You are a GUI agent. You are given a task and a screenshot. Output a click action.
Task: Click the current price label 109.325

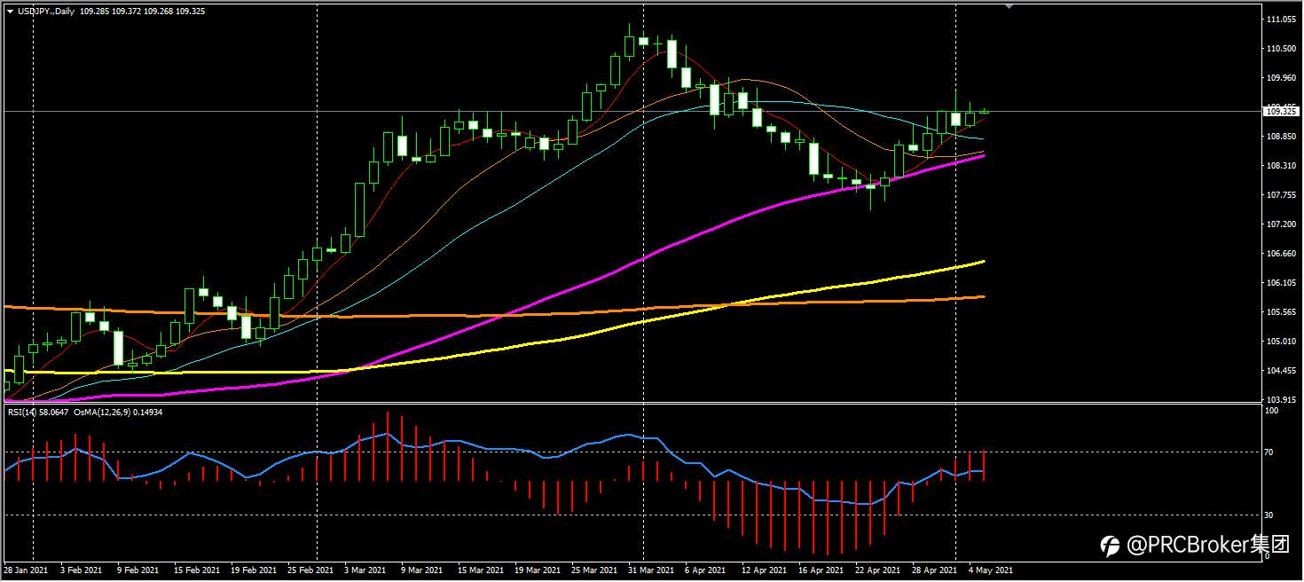[1280, 112]
